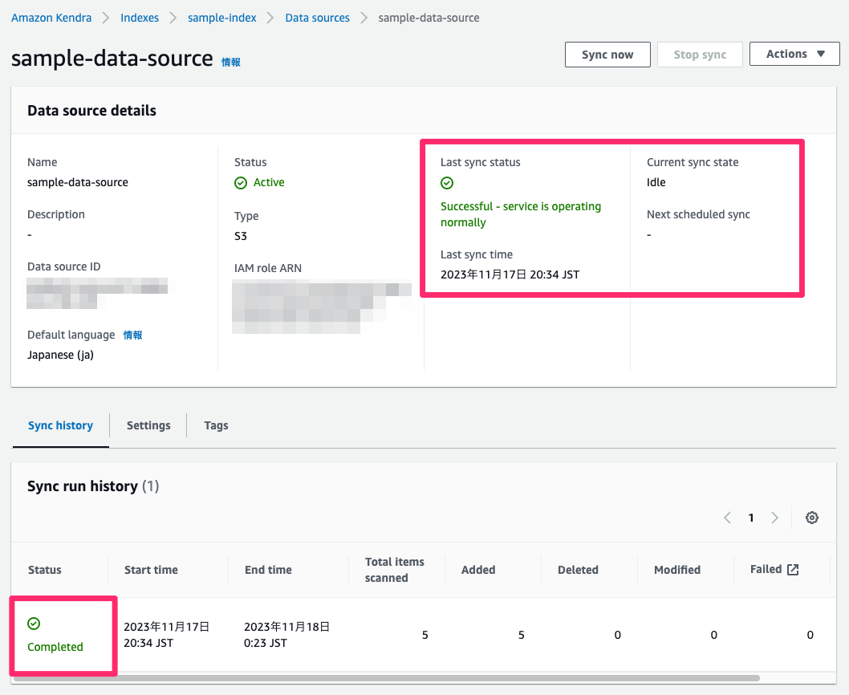Click the Last sync time value in details

[x=510, y=274]
